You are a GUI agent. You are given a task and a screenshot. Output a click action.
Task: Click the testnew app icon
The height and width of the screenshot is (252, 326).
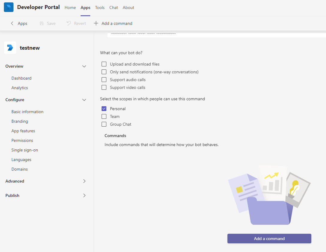[10, 48]
